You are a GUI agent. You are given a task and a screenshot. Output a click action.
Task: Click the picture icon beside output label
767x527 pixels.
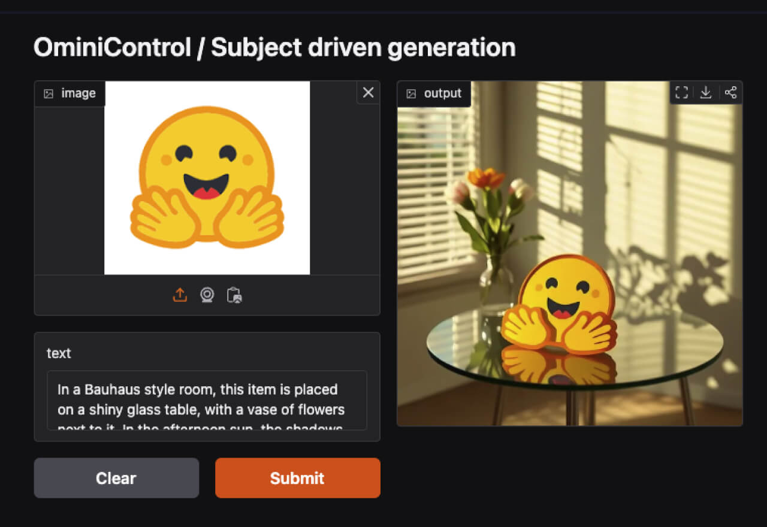click(x=411, y=93)
